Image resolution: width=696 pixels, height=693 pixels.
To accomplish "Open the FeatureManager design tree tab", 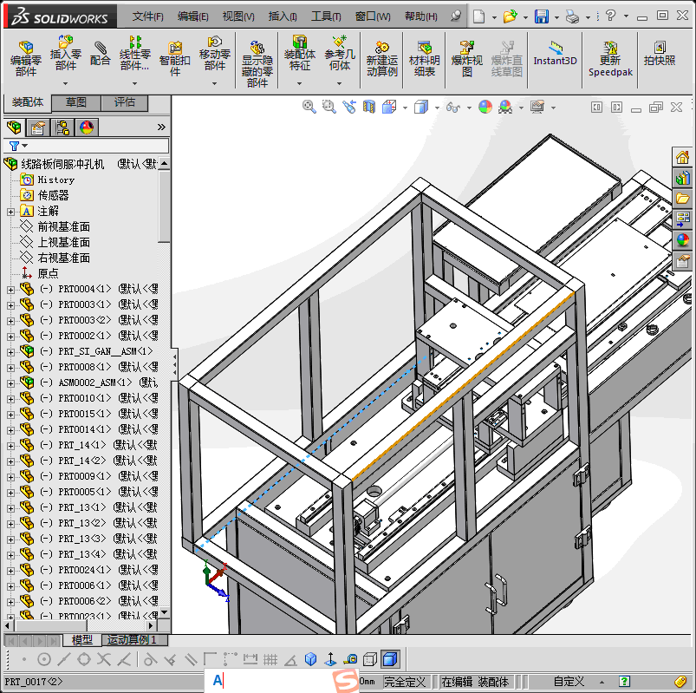I will coord(14,128).
